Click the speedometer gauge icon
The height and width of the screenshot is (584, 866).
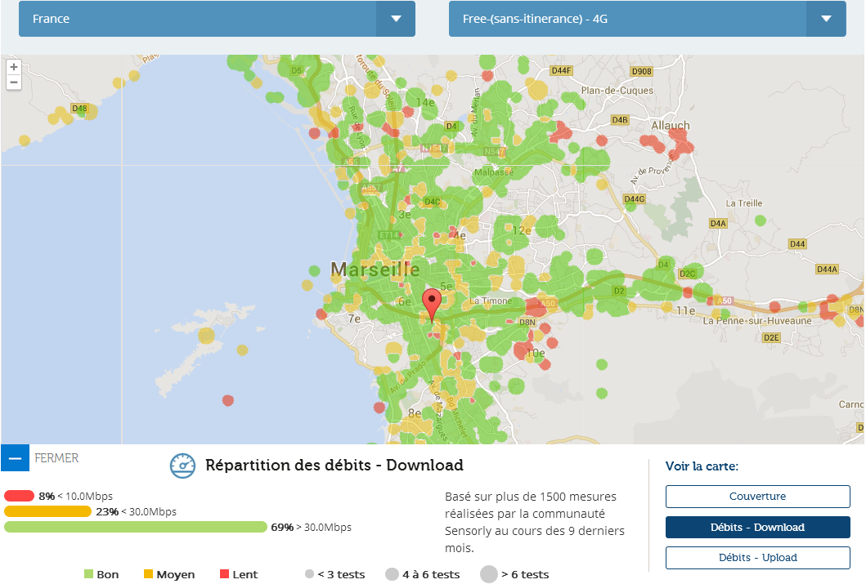(182, 466)
